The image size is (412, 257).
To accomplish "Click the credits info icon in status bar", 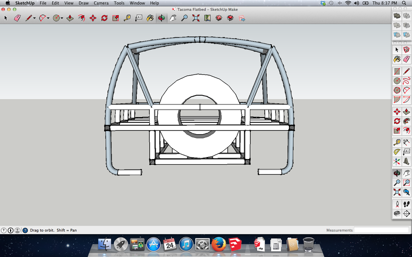I will 10,230.
